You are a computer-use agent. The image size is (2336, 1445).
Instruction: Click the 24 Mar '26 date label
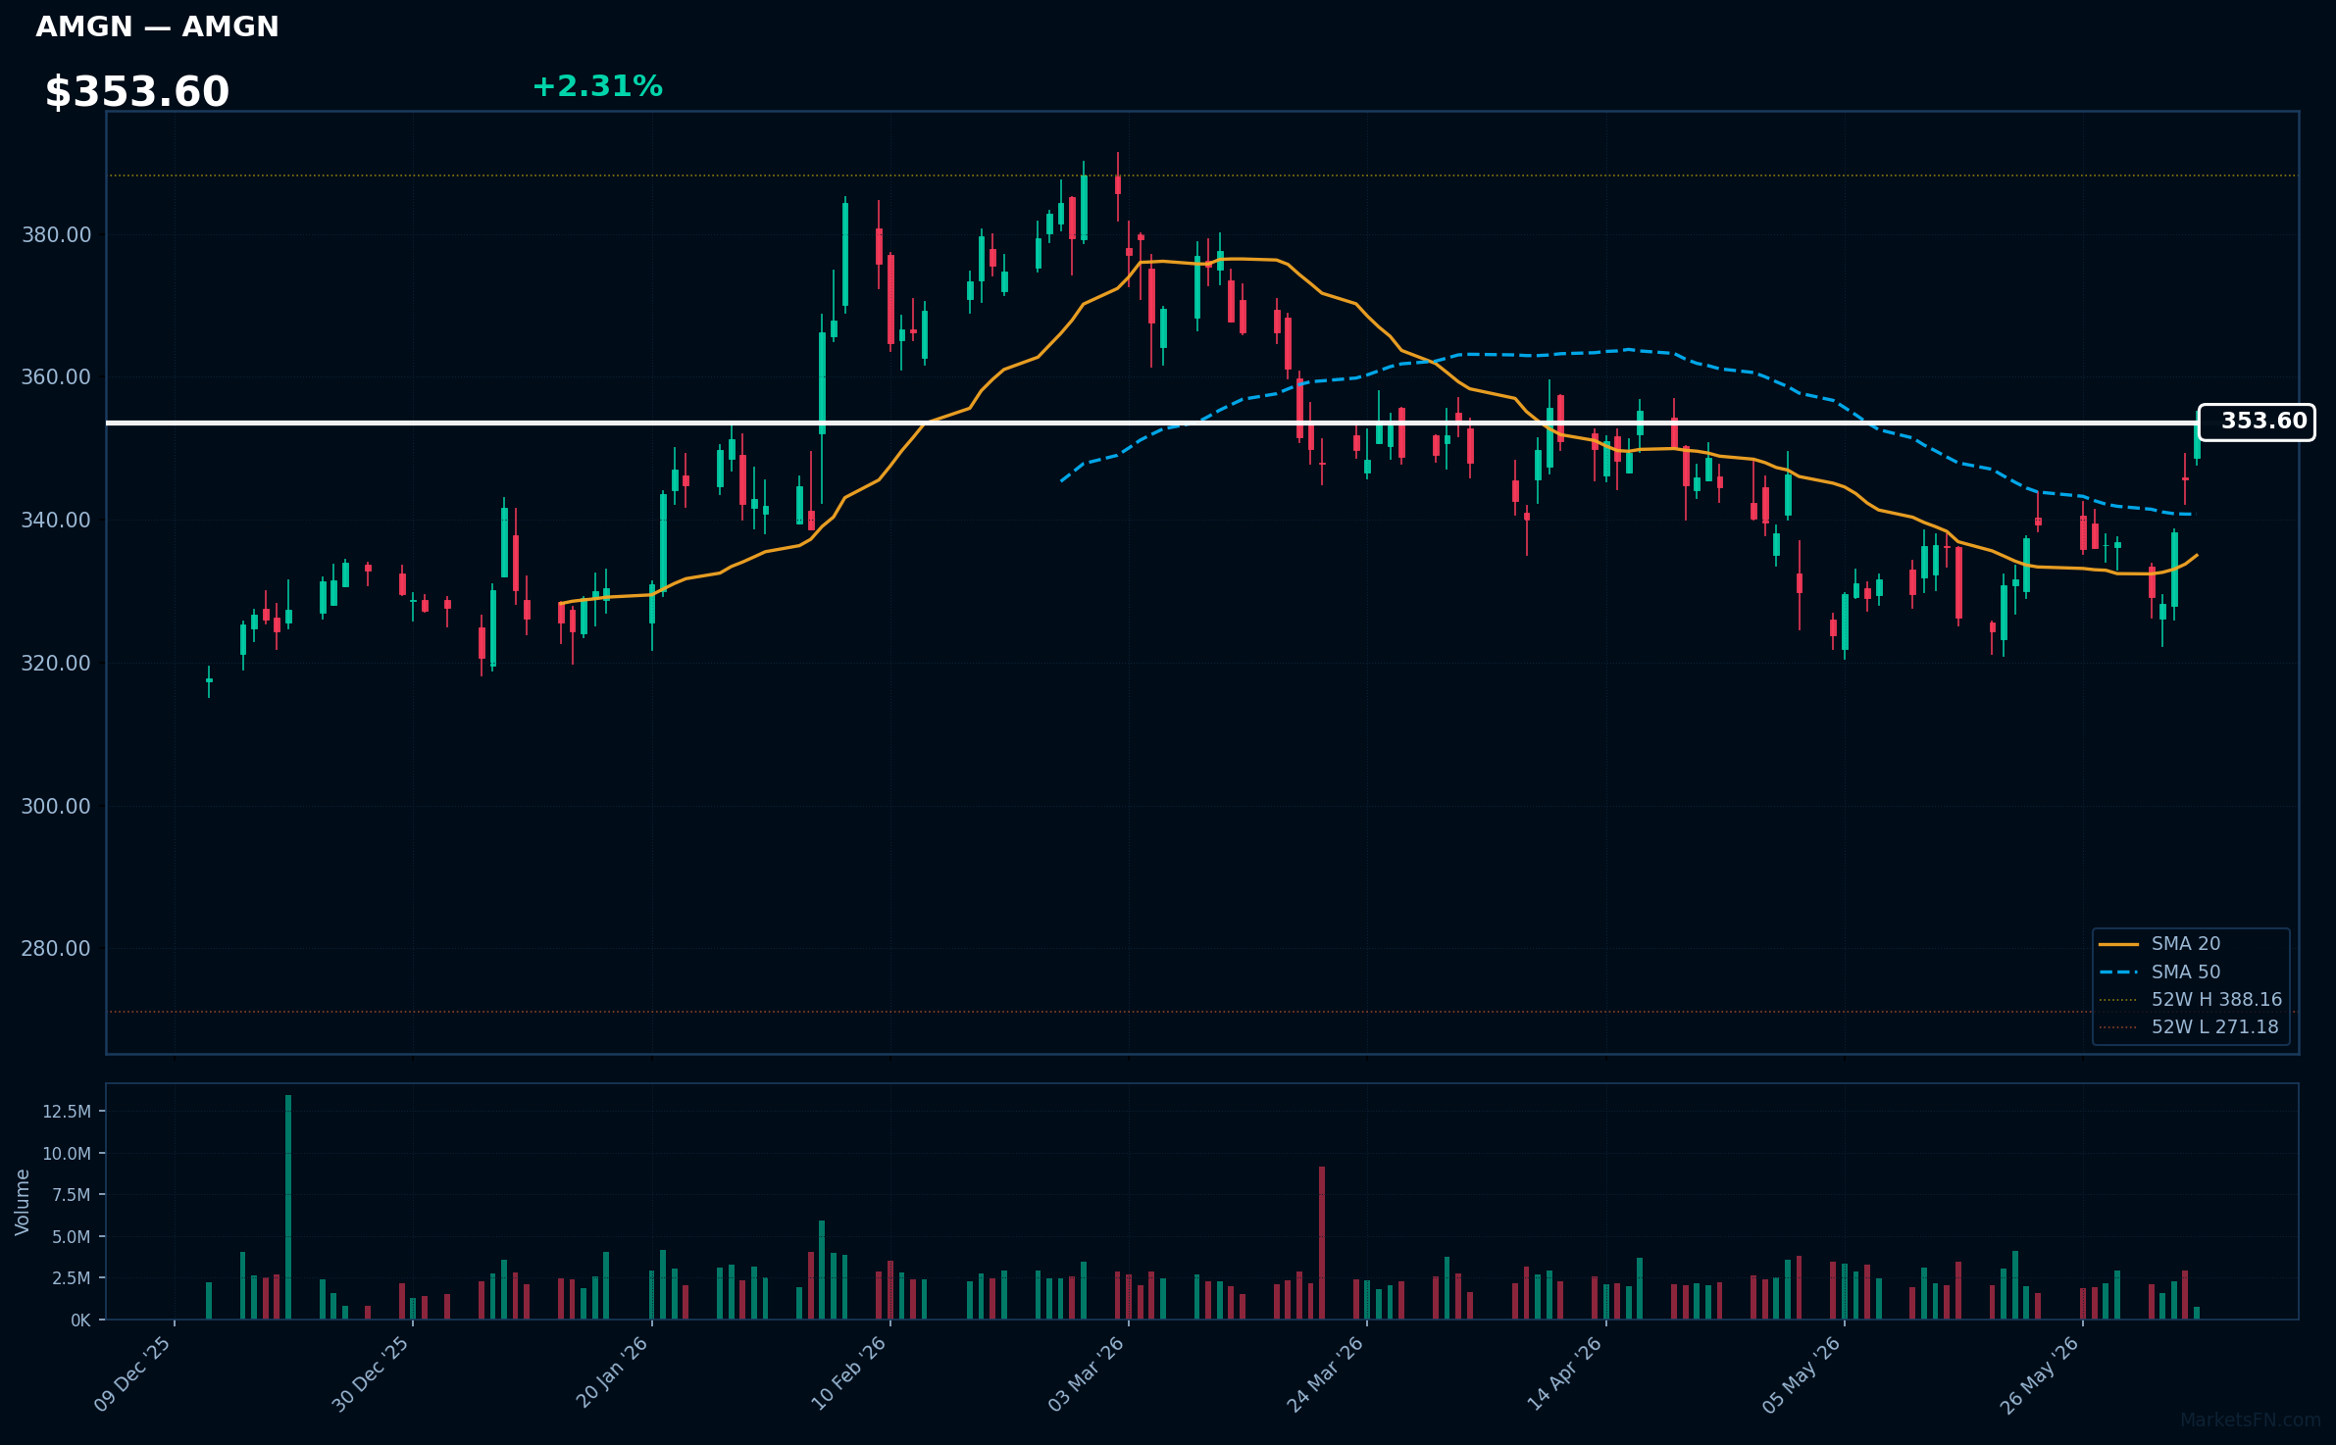(x=1325, y=1374)
